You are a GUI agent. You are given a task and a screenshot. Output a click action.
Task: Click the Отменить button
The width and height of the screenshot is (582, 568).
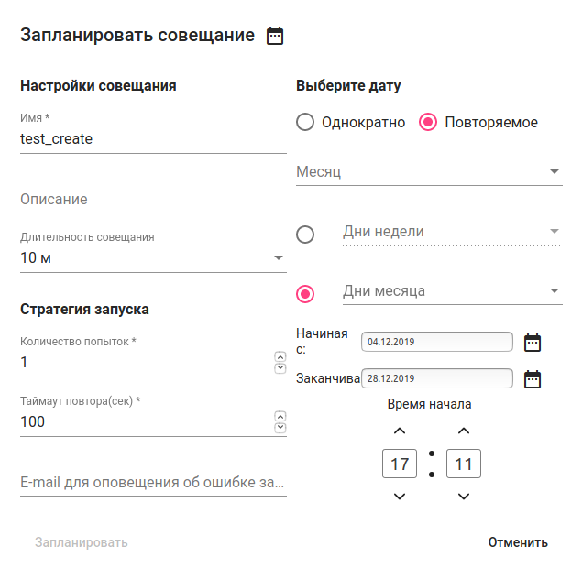518,542
